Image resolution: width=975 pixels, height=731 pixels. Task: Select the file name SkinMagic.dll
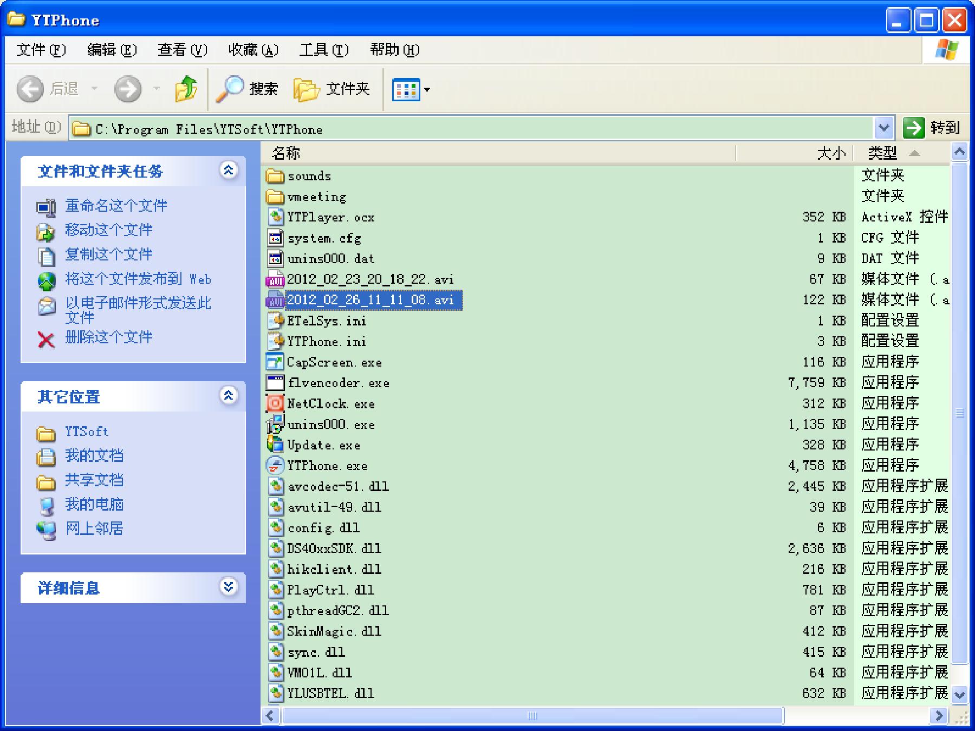(334, 631)
